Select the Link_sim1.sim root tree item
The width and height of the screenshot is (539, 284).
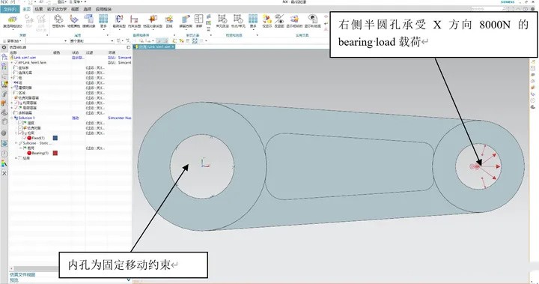pyautogui.click(x=24, y=58)
